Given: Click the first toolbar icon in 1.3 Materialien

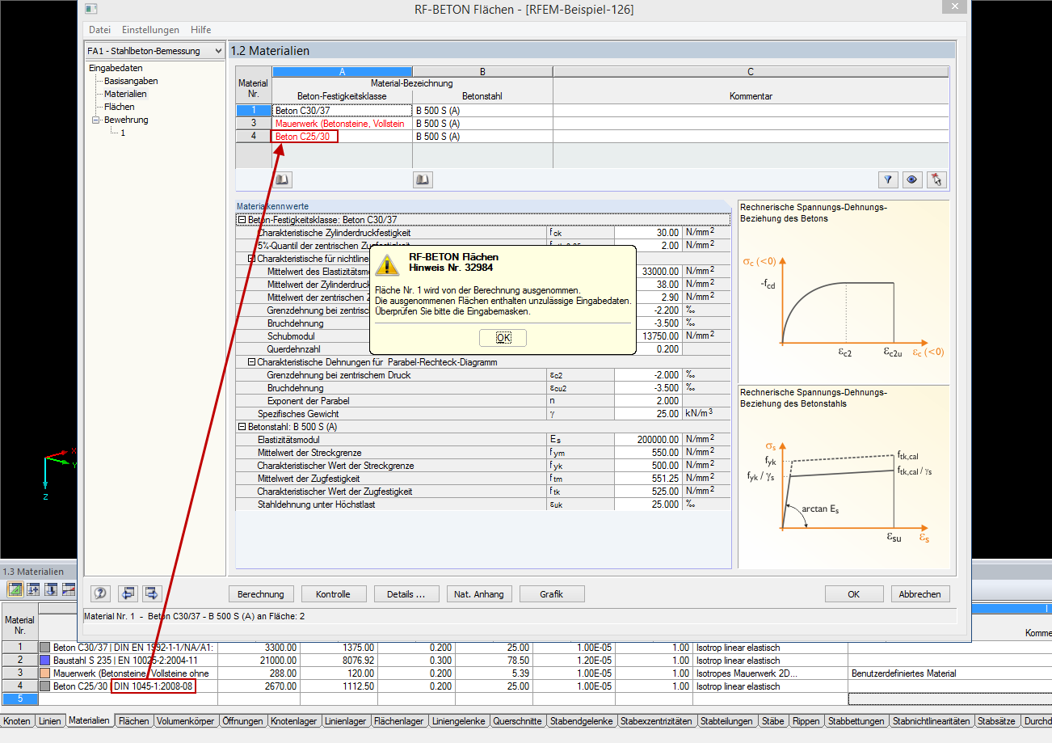Looking at the screenshot, I should tap(15, 589).
